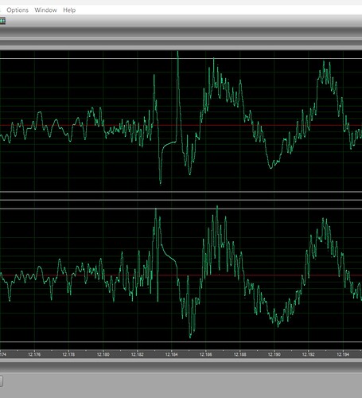Screen dimensions: 362x398
Task: Click the 12.192 mark on time ruler
Action: pos(309,354)
